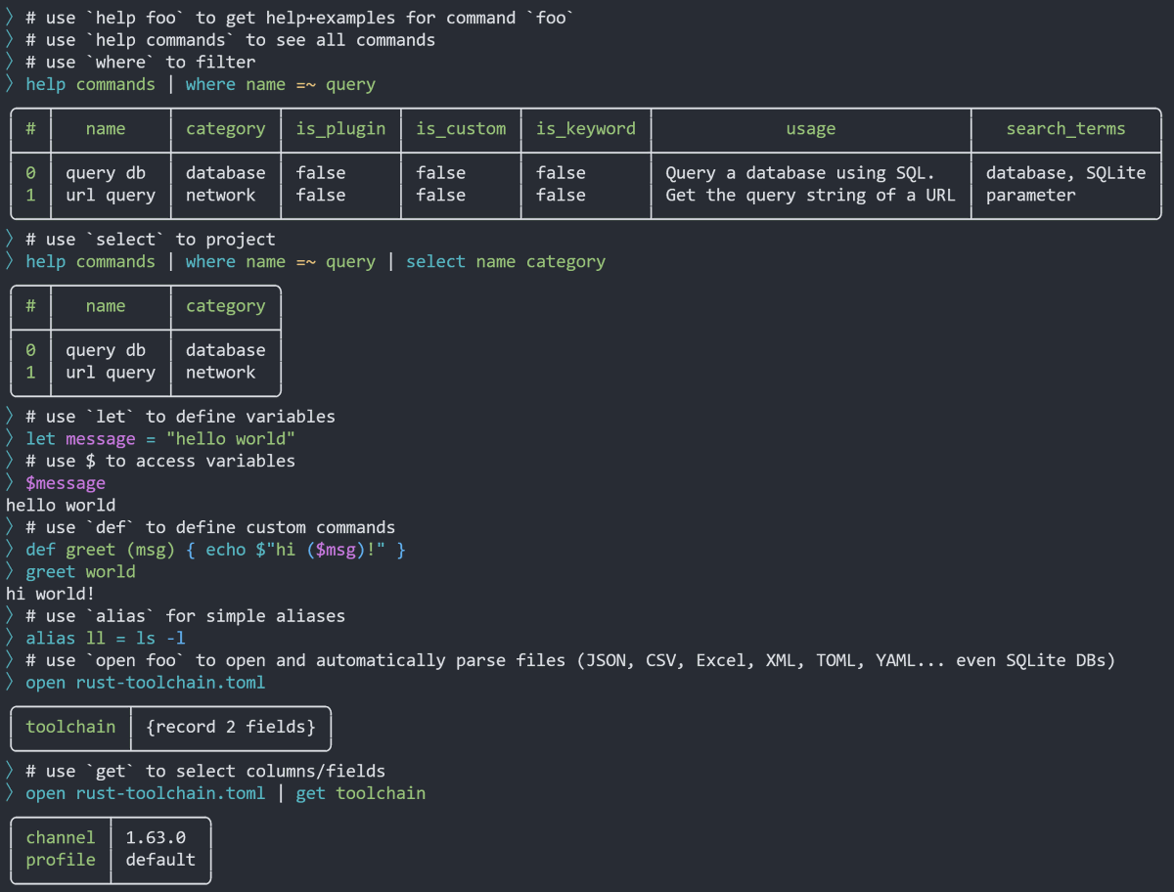Screen dimensions: 1174x892
Task: Click the comment "use `help commands` to see all commands"
Action: [x=230, y=40]
